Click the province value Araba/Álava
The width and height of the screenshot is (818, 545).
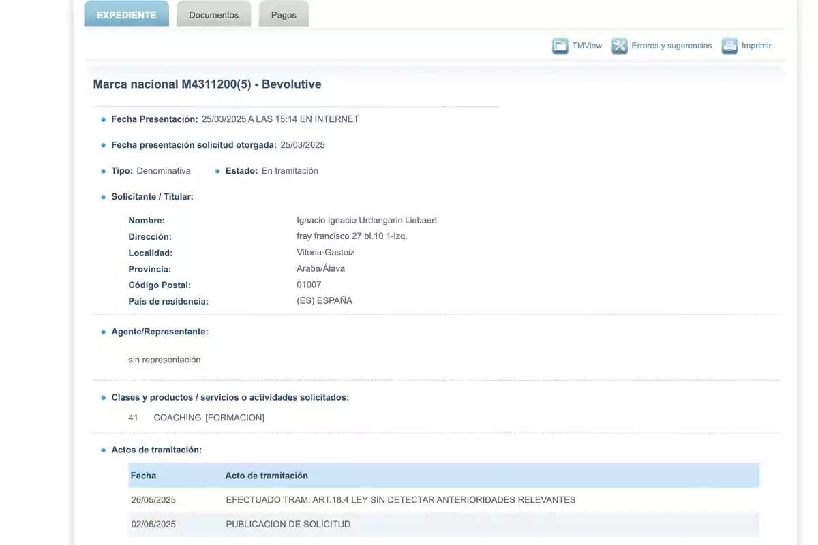click(x=321, y=268)
